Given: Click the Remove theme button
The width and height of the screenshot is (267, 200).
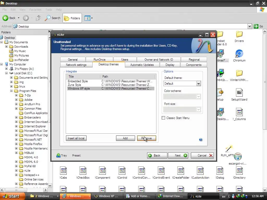Looking at the screenshot, I should (147, 138).
